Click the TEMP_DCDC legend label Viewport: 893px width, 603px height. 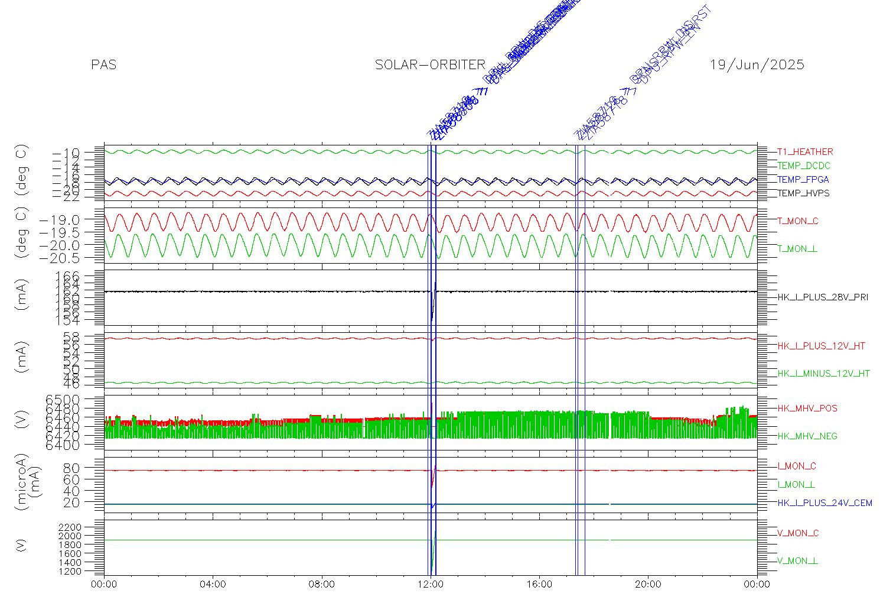[804, 166]
